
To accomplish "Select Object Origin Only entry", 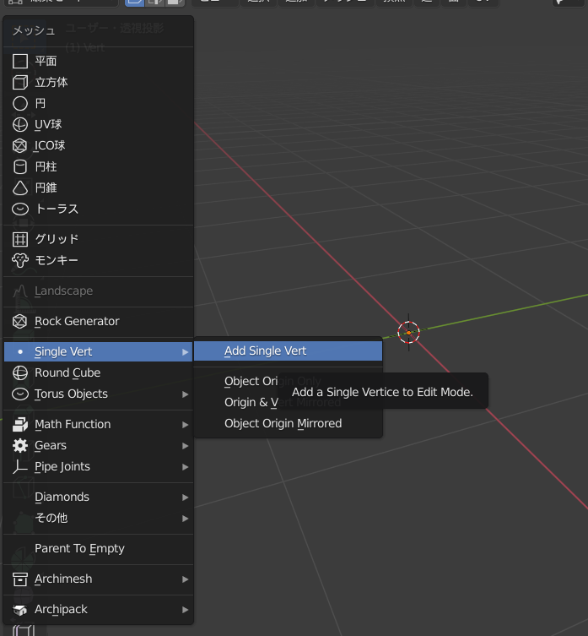I will click(x=289, y=381).
